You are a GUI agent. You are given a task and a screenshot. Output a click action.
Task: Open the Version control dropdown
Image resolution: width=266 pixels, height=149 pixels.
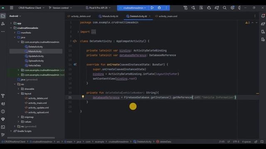coord(60,8)
